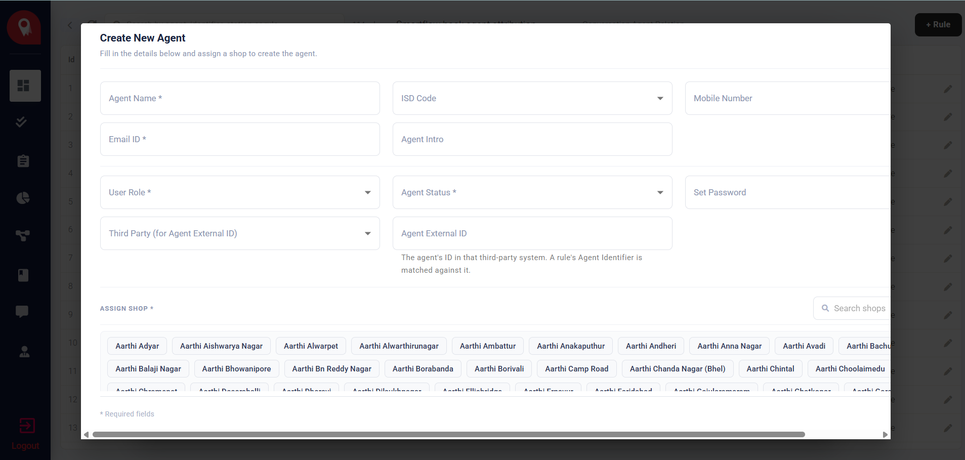Open the Agent Status dropdown
This screenshot has width=965, height=460.
(x=532, y=192)
